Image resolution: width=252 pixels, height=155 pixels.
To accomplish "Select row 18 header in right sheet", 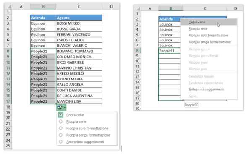I will pos(137,103).
